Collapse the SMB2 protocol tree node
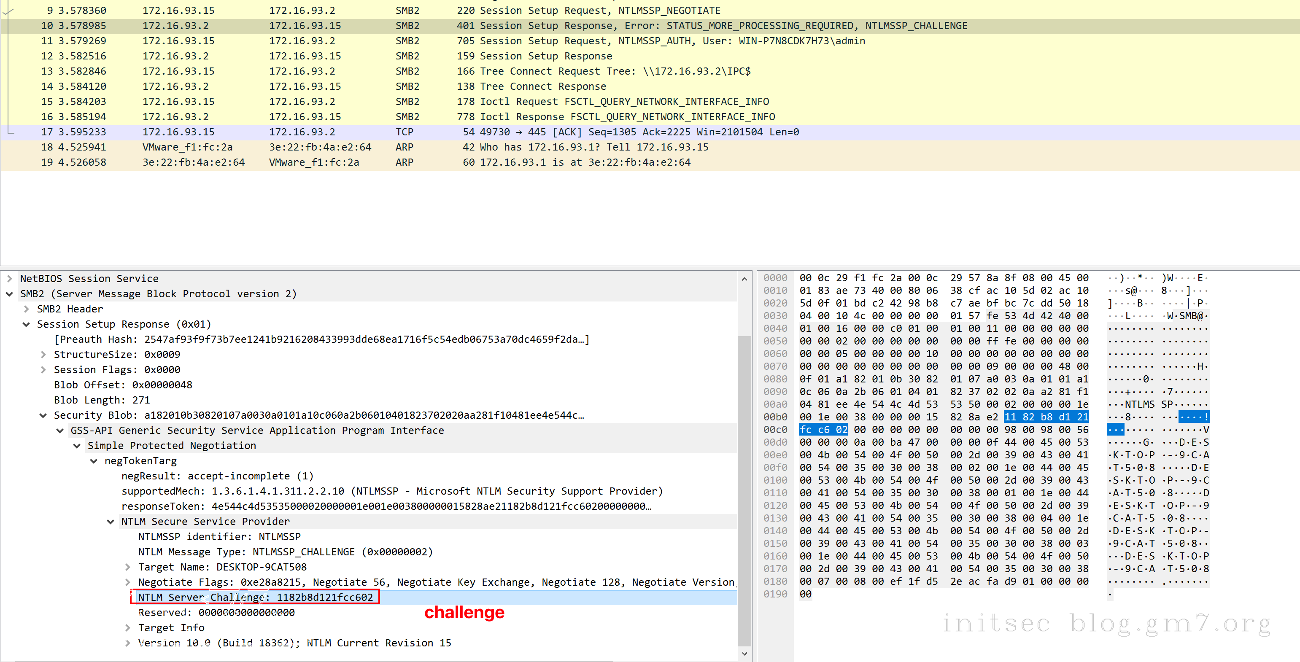 (x=9, y=293)
